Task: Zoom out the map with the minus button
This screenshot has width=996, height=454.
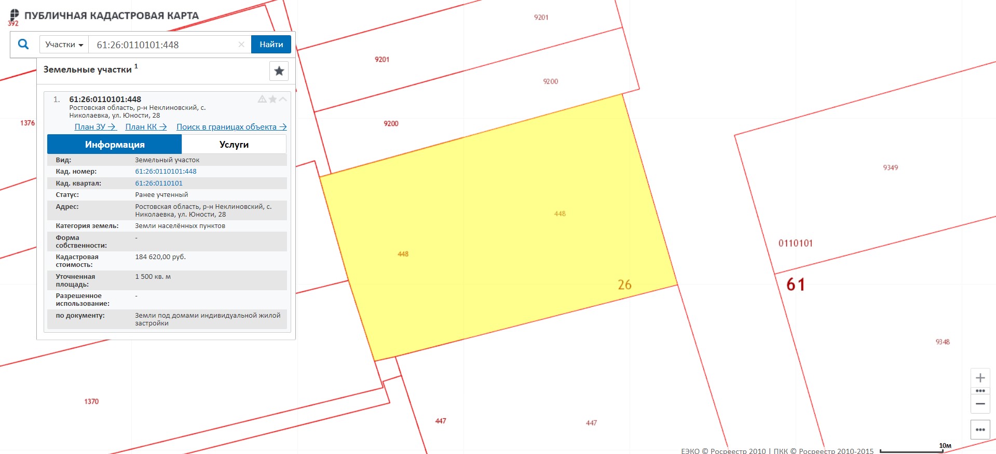Action: coord(980,404)
